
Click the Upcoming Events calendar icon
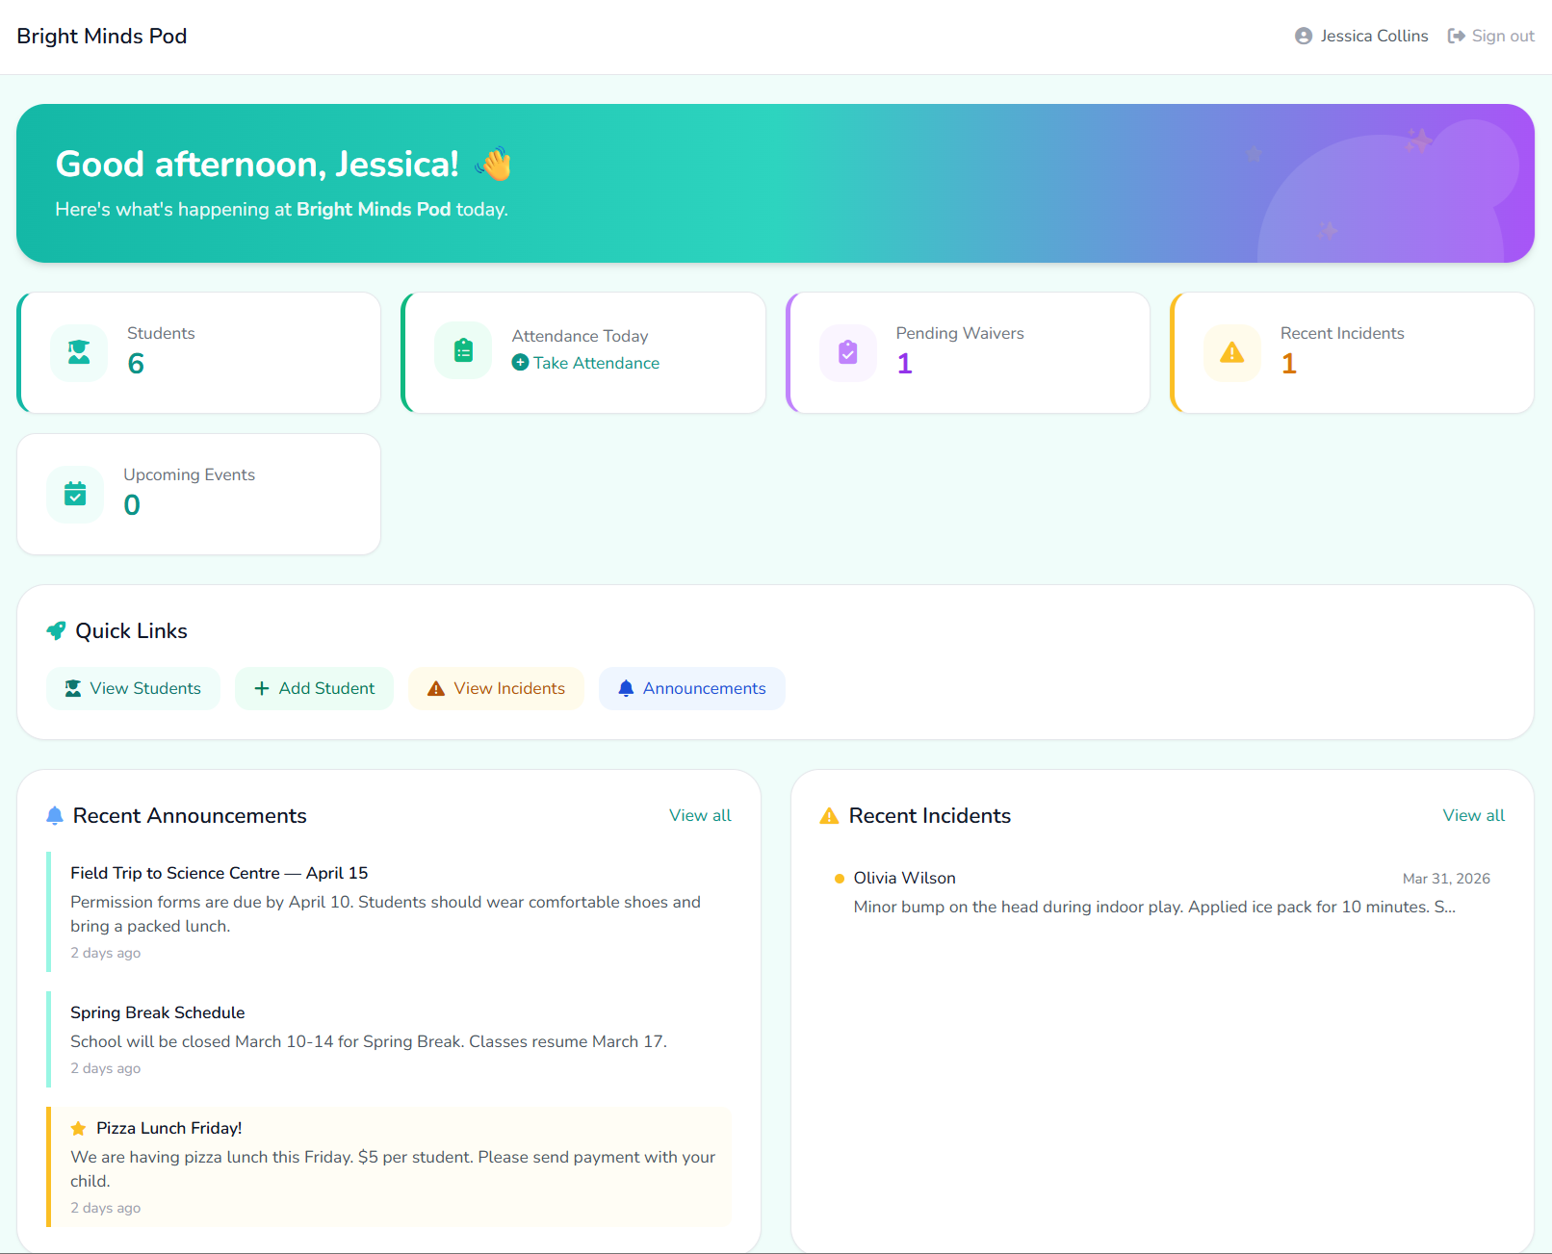[x=75, y=494]
